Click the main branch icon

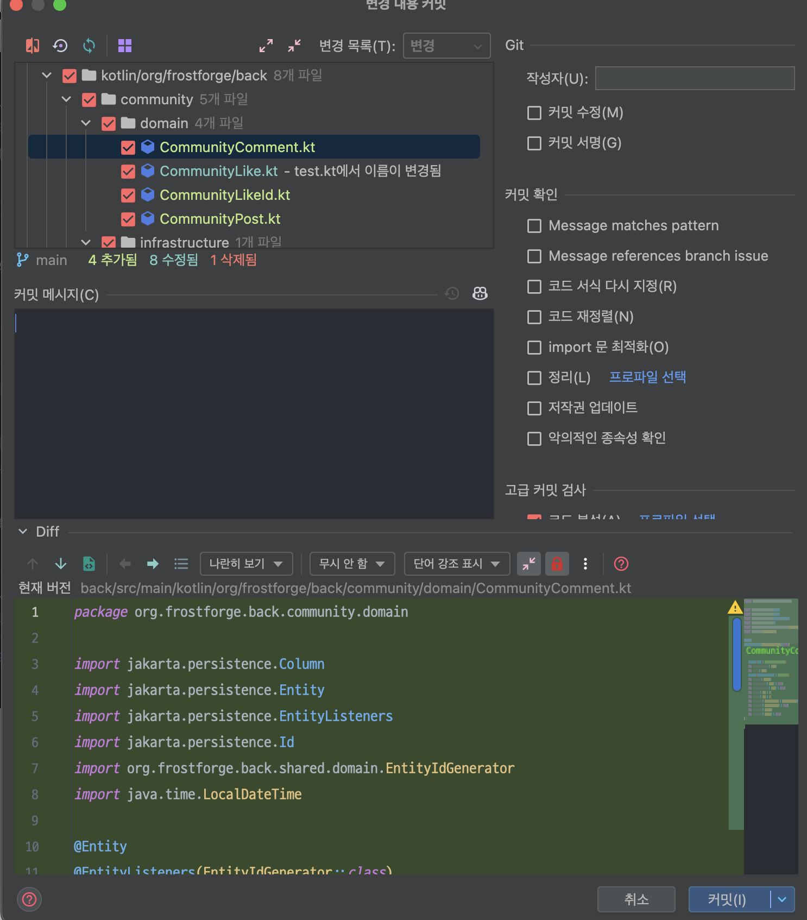(22, 260)
